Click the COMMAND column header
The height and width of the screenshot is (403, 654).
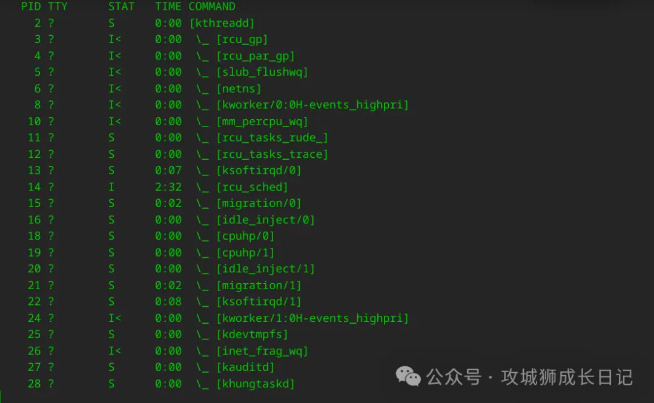click(x=212, y=7)
